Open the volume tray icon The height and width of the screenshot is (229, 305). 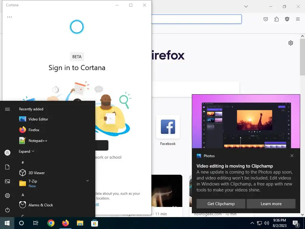point(267,223)
